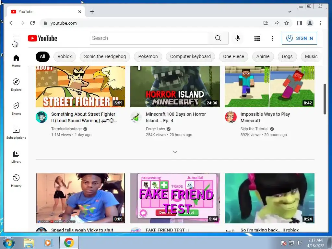The height and width of the screenshot is (249, 332).
Task: Open the tab search dropdown arrow
Action: tap(290, 12)
